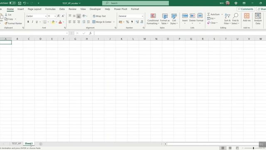Toggle Underline formatting
The width and height of the screenshot is (266, 150).
tap(37, 22)
